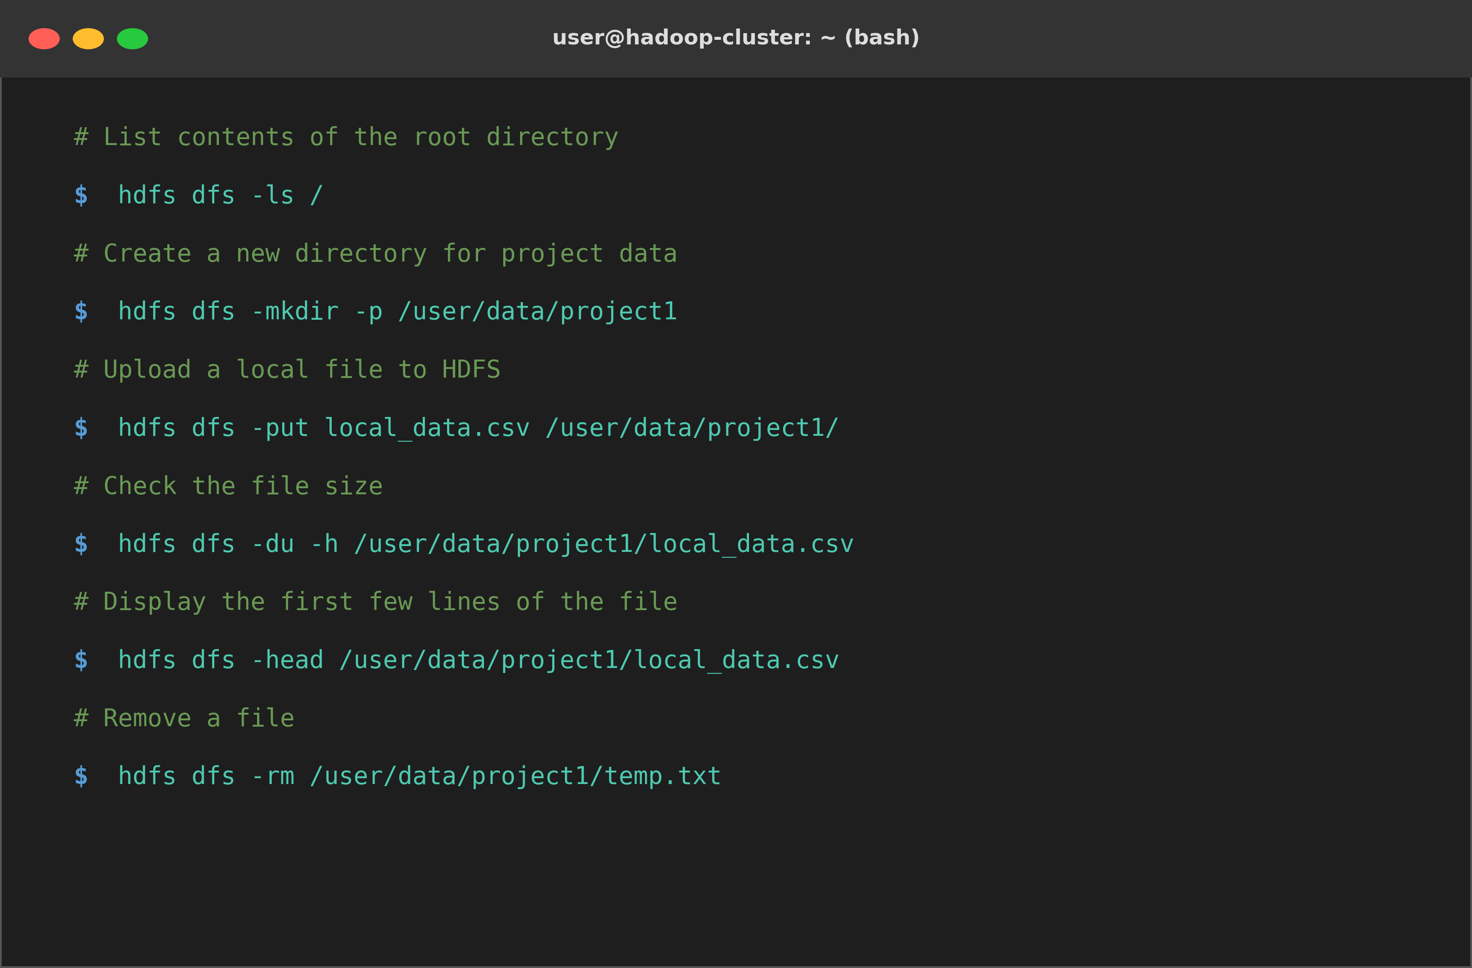The width and height of the screenshot is (1472, 968).
Task: Click the hdfs dfs -ls / command text
Action: (221, 195)
